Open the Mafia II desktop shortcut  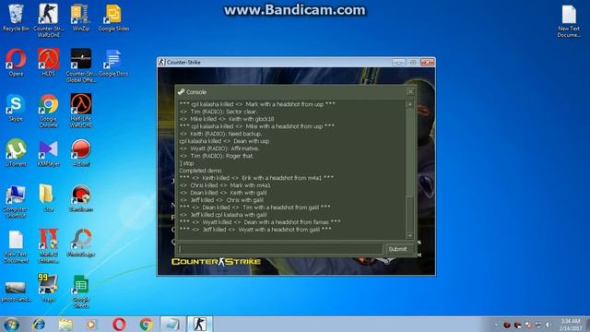coord(48,246)
